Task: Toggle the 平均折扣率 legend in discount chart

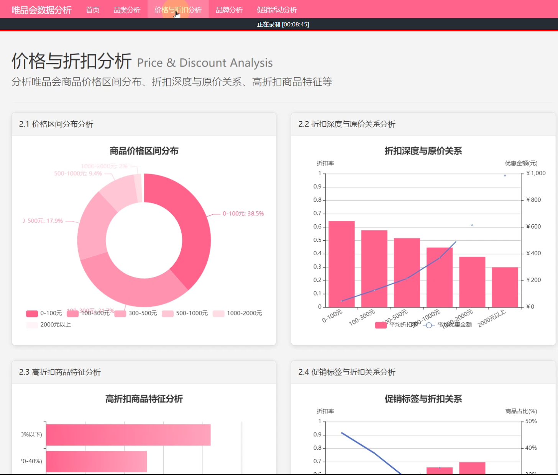Action: [x=396, y=325]
